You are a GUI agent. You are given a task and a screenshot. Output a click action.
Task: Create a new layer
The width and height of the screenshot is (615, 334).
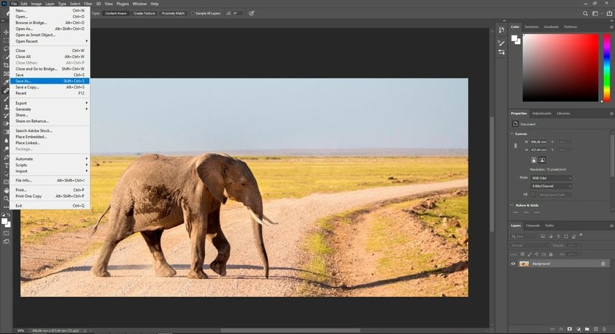pos(595,329)
